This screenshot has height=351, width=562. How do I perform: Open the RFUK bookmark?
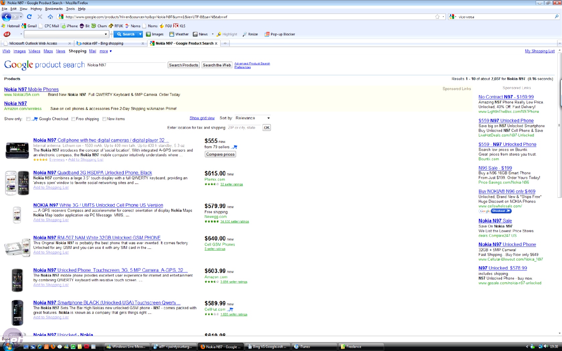[116, 26]
